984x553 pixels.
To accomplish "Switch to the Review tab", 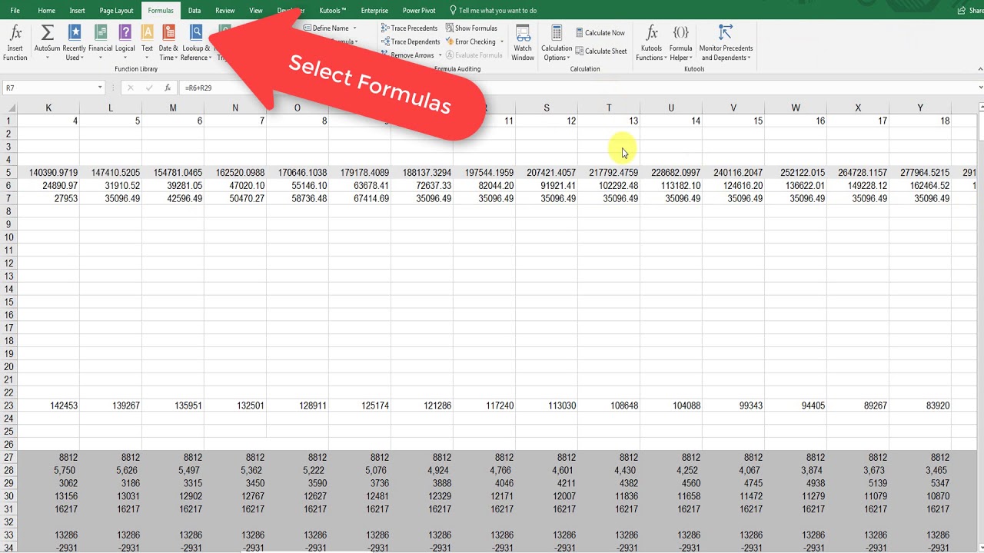I will pyautogui.click(x=225, y=11).
